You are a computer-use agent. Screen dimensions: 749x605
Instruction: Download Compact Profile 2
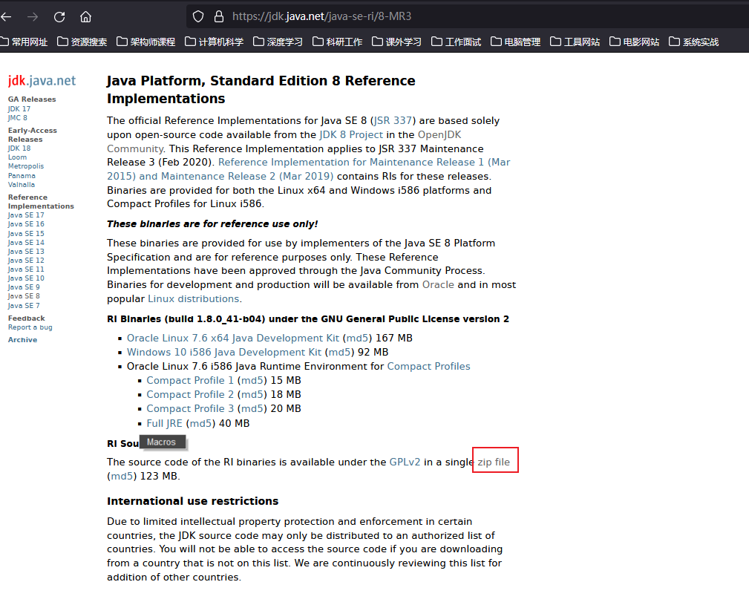190,394
